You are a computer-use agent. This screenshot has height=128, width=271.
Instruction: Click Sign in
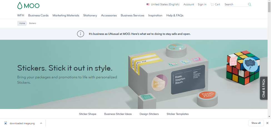tap(202, 4)
